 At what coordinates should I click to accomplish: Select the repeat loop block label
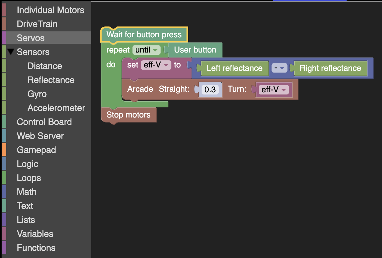click(118, 50)
